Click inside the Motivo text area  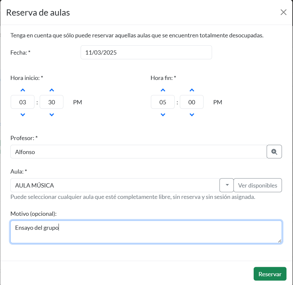pyautogui.click(x=146, y=232)
